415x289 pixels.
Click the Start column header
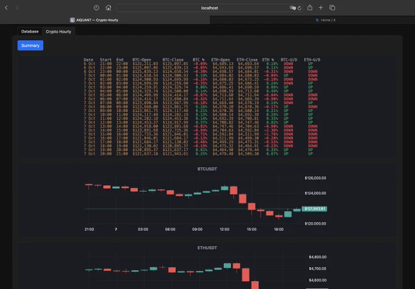[x=106, y=60]
